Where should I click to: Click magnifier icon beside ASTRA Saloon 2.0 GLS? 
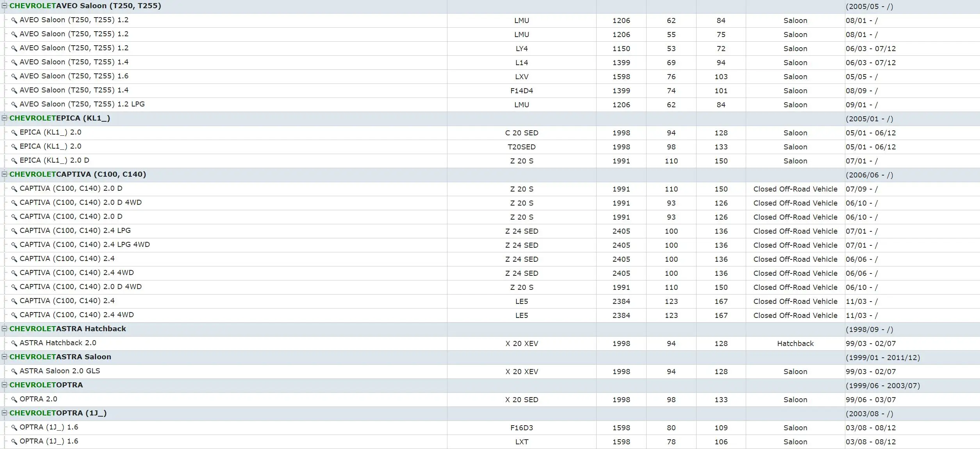pyautogui.click(x=14, y=371)
